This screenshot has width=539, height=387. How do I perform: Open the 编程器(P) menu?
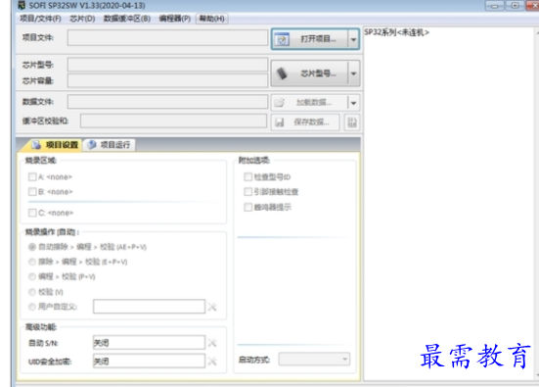[x=175, y=19]
